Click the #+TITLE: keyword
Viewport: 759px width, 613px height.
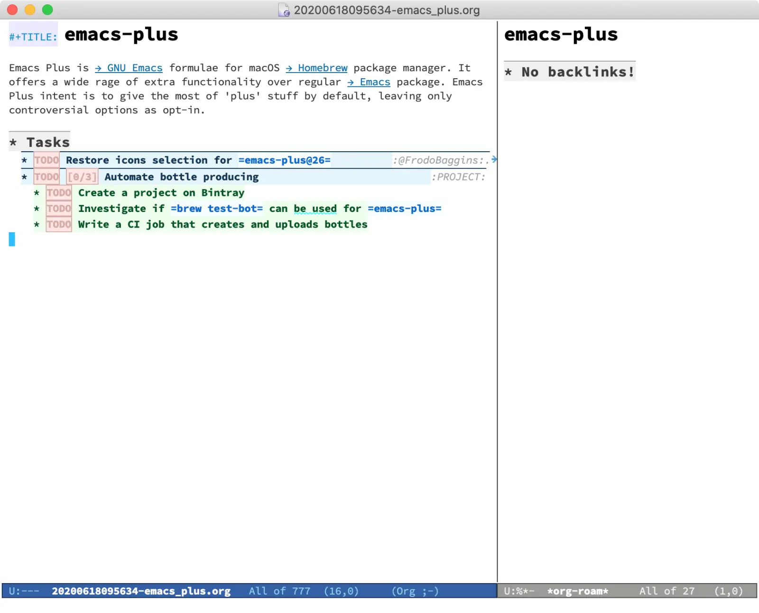33,37
